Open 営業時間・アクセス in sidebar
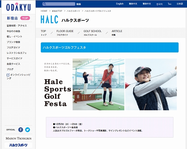187x149 pixels. (17, 26)
